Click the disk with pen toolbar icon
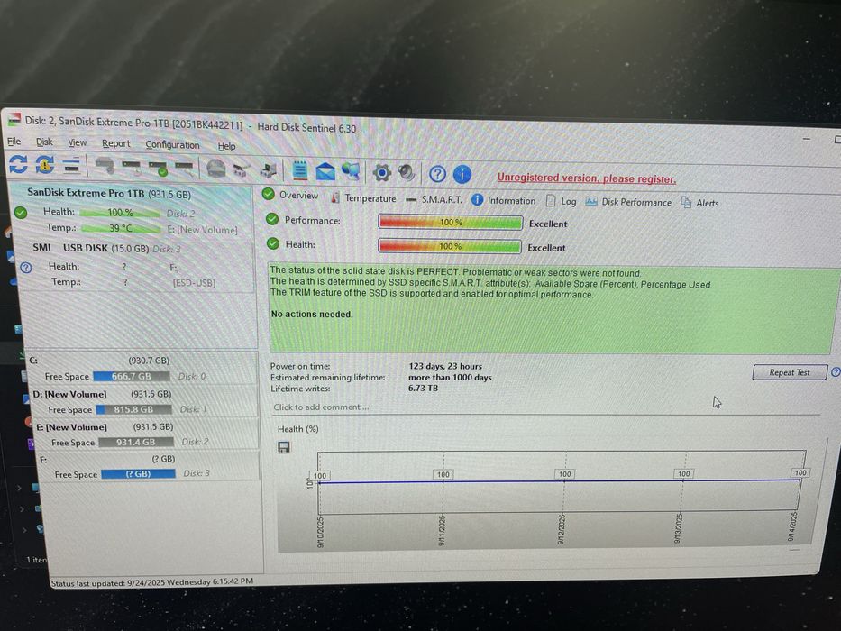The width and height of the screenshot is (841, 631). coord(242,170)
